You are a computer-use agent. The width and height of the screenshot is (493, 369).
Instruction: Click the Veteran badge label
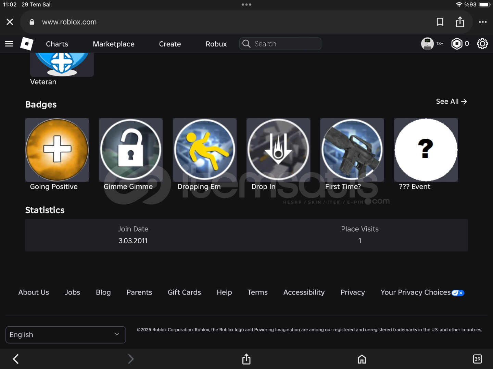pos(43,82)
